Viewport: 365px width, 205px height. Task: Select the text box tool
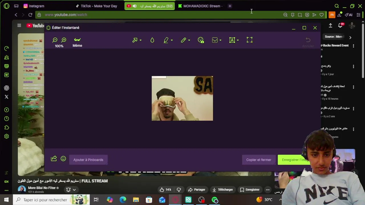pyautogui.click(x=232, y=40)
